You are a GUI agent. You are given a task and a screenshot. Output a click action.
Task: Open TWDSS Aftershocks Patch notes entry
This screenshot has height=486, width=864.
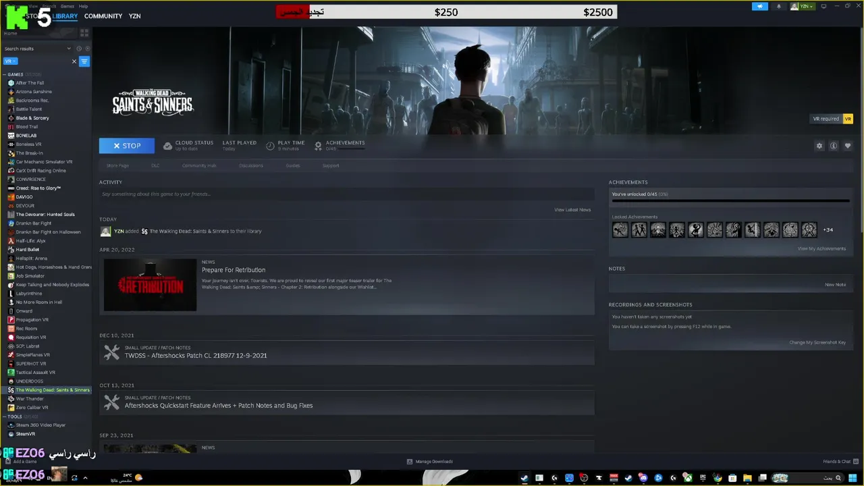346,352
